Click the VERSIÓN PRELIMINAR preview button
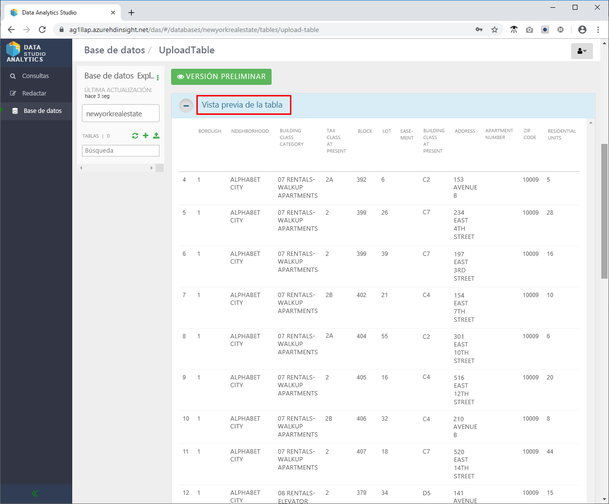The image size is (609, 504). [x=221, y=77]
